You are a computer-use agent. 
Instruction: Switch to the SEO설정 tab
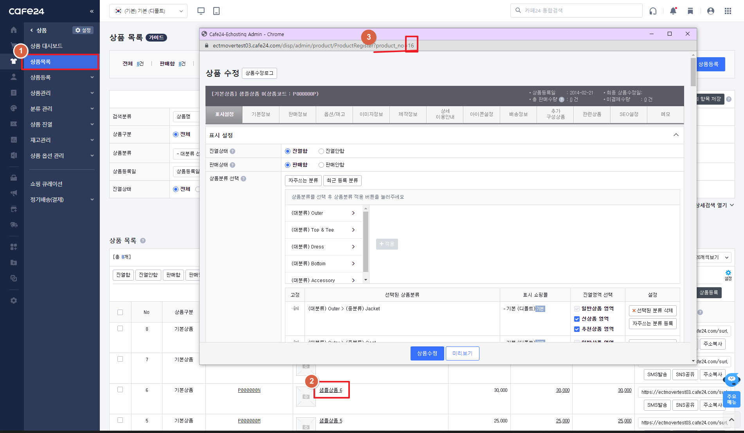click(629, 114)
